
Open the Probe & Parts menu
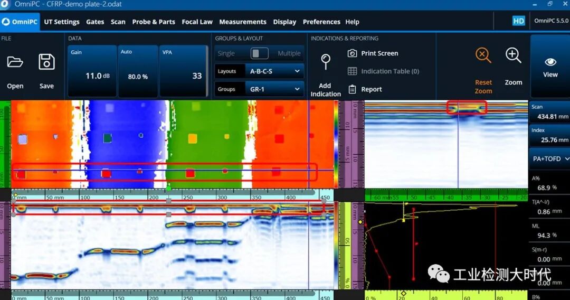point(154,22)
